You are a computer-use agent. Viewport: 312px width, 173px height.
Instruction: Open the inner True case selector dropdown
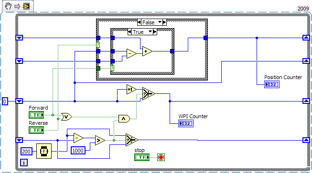click(x=151, y=32)
